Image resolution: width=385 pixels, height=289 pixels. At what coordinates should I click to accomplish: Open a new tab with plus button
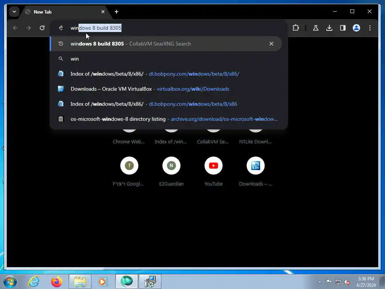117,12
